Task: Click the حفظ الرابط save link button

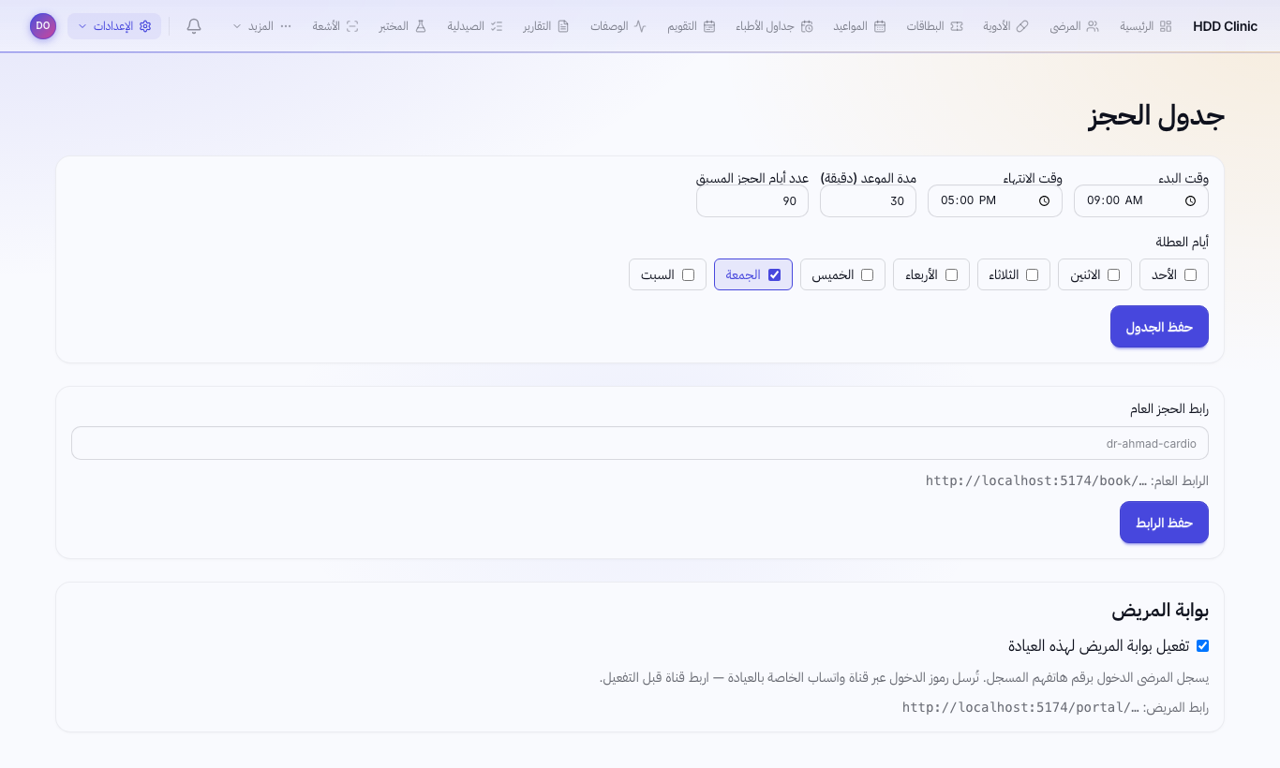Action: (x=1164, y=523)
